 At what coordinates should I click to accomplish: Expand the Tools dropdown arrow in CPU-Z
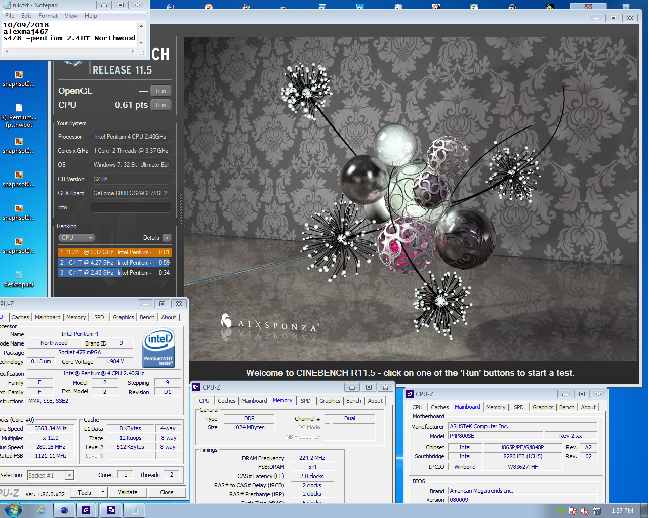(103, 492)
